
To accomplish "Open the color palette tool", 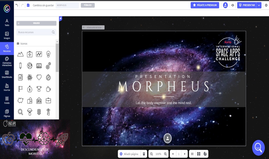I will [205, 154].
